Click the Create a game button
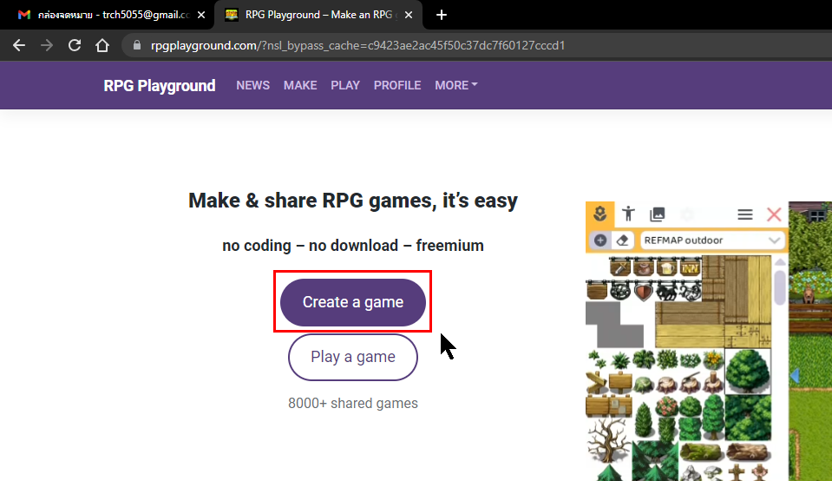832x481 pixels. [353, 302]
